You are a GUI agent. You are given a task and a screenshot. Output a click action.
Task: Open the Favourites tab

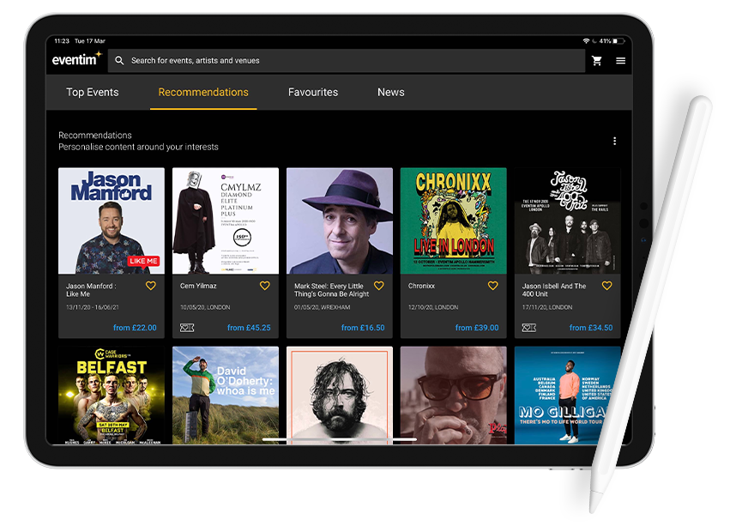pyautogui.click(x=313, y=93)
